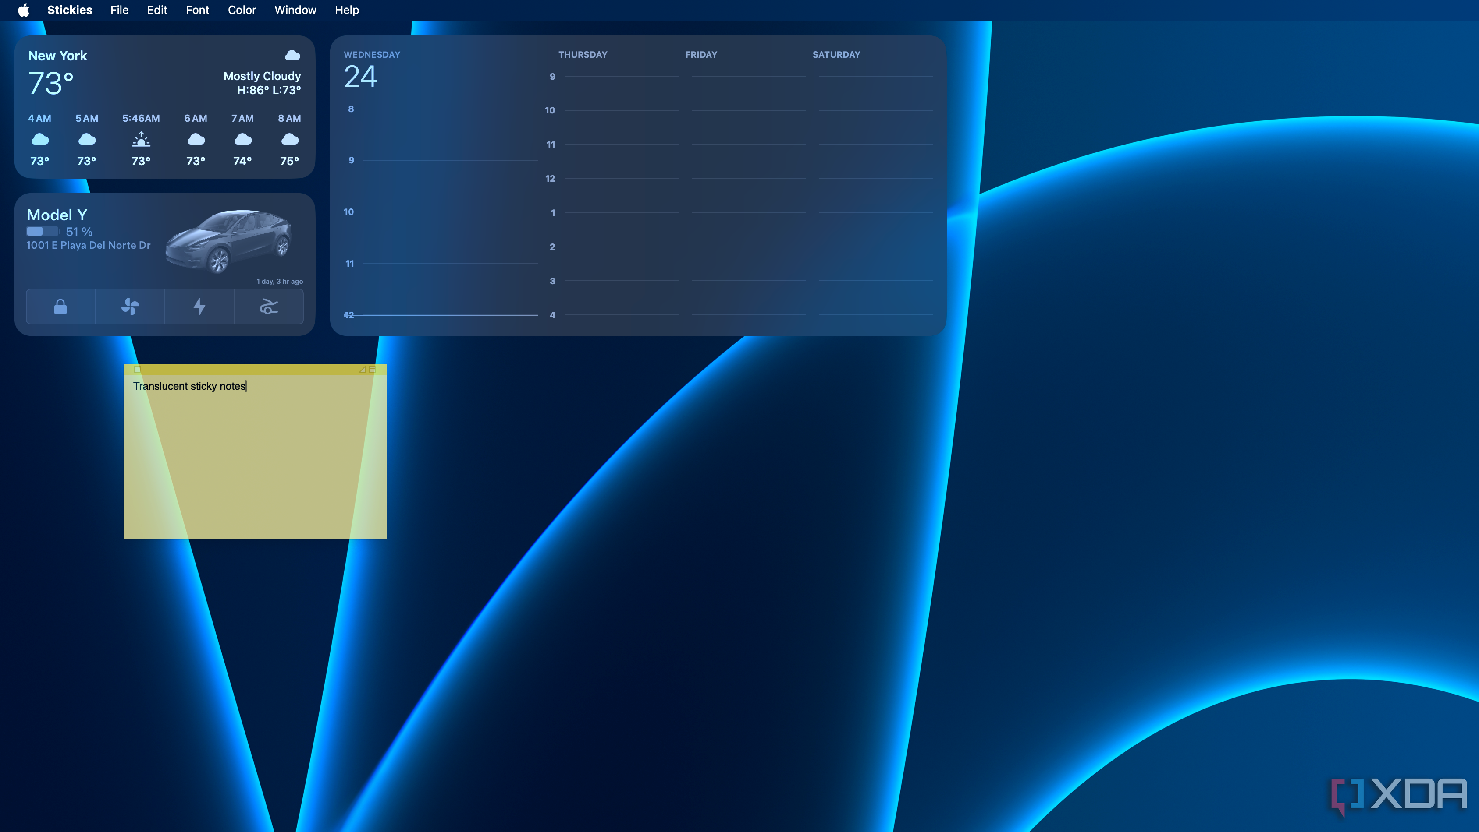
Task: Open the Apple menu
Action: [x=24, y=11]
